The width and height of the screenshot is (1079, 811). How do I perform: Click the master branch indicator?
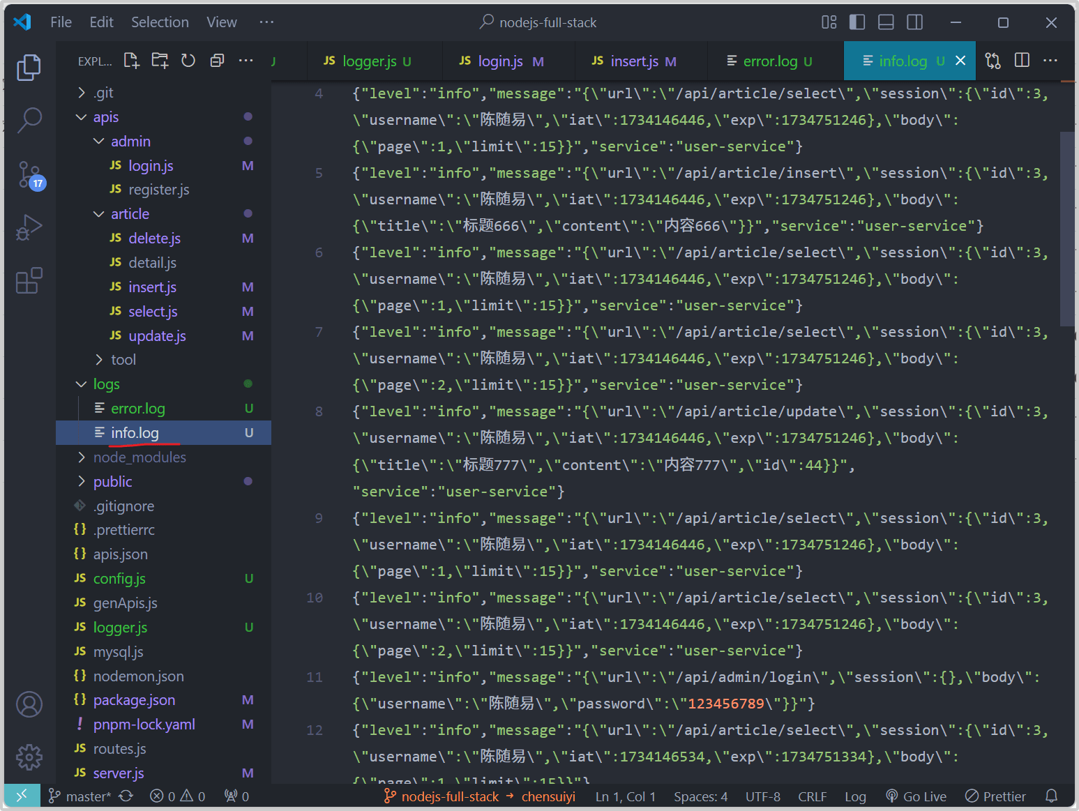point(80,796)
